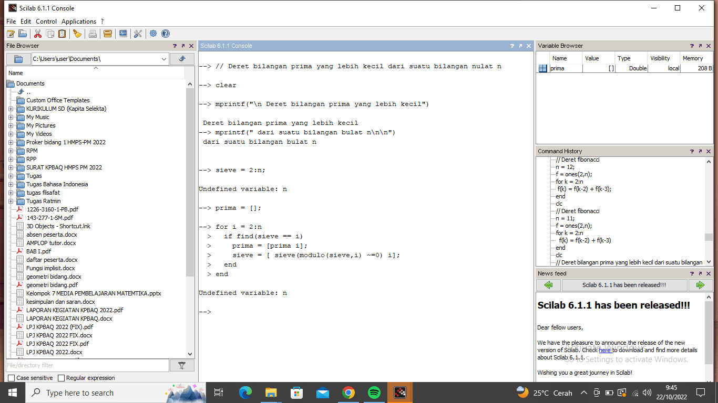The image size is (718, 403).
Task: Show previous news feed item
Action: (548, 285)
